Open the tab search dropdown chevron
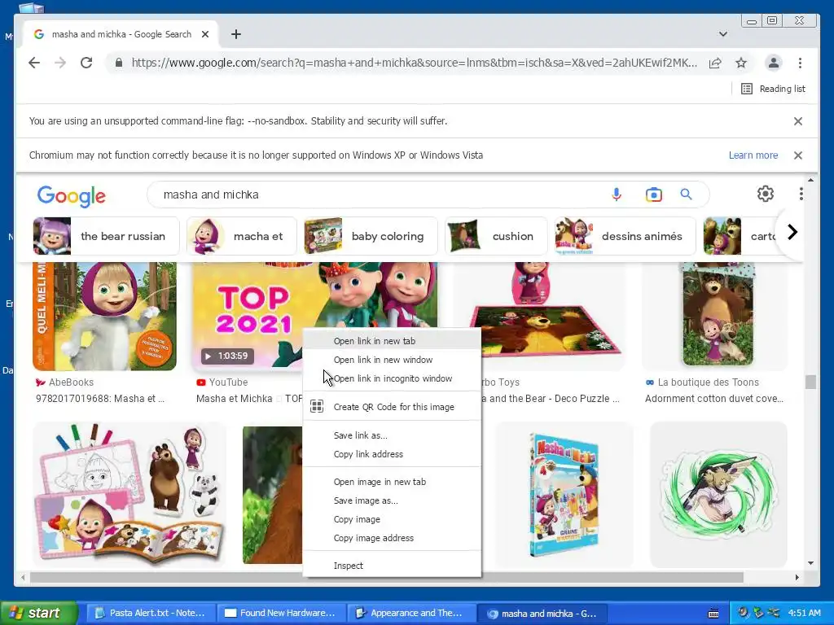The image size is (834, 625). (x=723, y=34)
